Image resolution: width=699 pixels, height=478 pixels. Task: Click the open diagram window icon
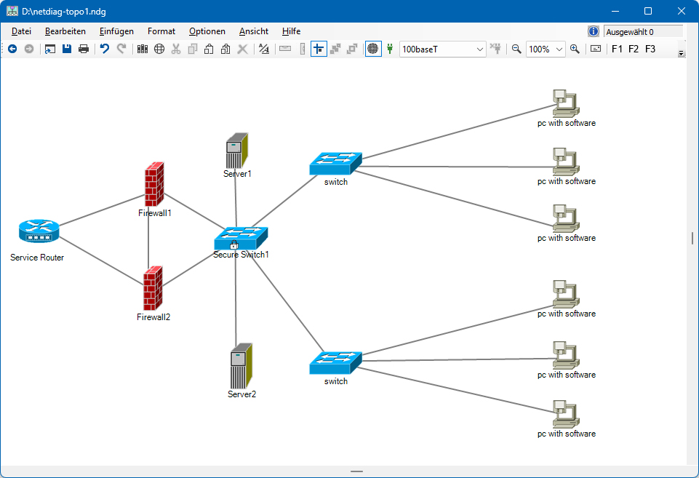click(x=50, y=49)
